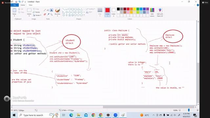Pick the purple color swatch
The height and width of the screenshot is (118, 210).
coord(147,9)
